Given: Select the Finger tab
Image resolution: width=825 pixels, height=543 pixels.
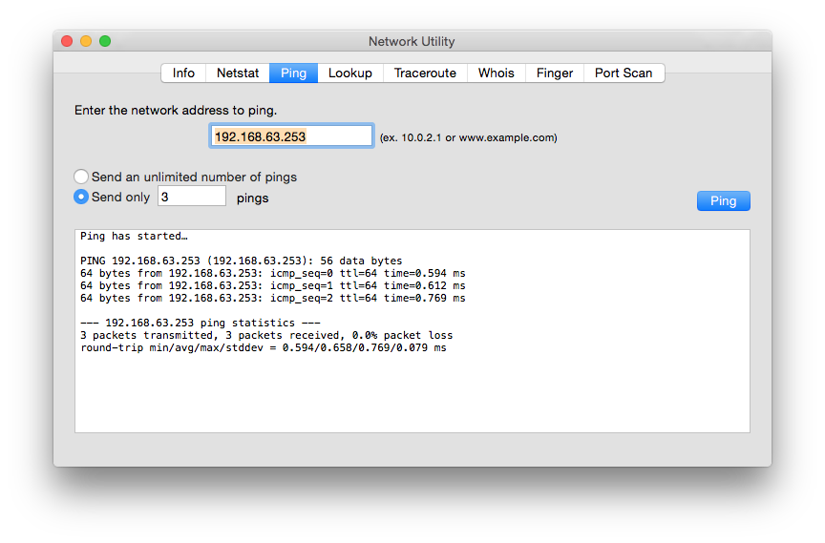Looking at the screenshot, I should [554, 73].
